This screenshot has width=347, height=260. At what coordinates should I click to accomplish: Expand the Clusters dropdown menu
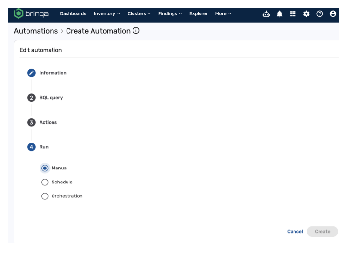click(139, 13)
